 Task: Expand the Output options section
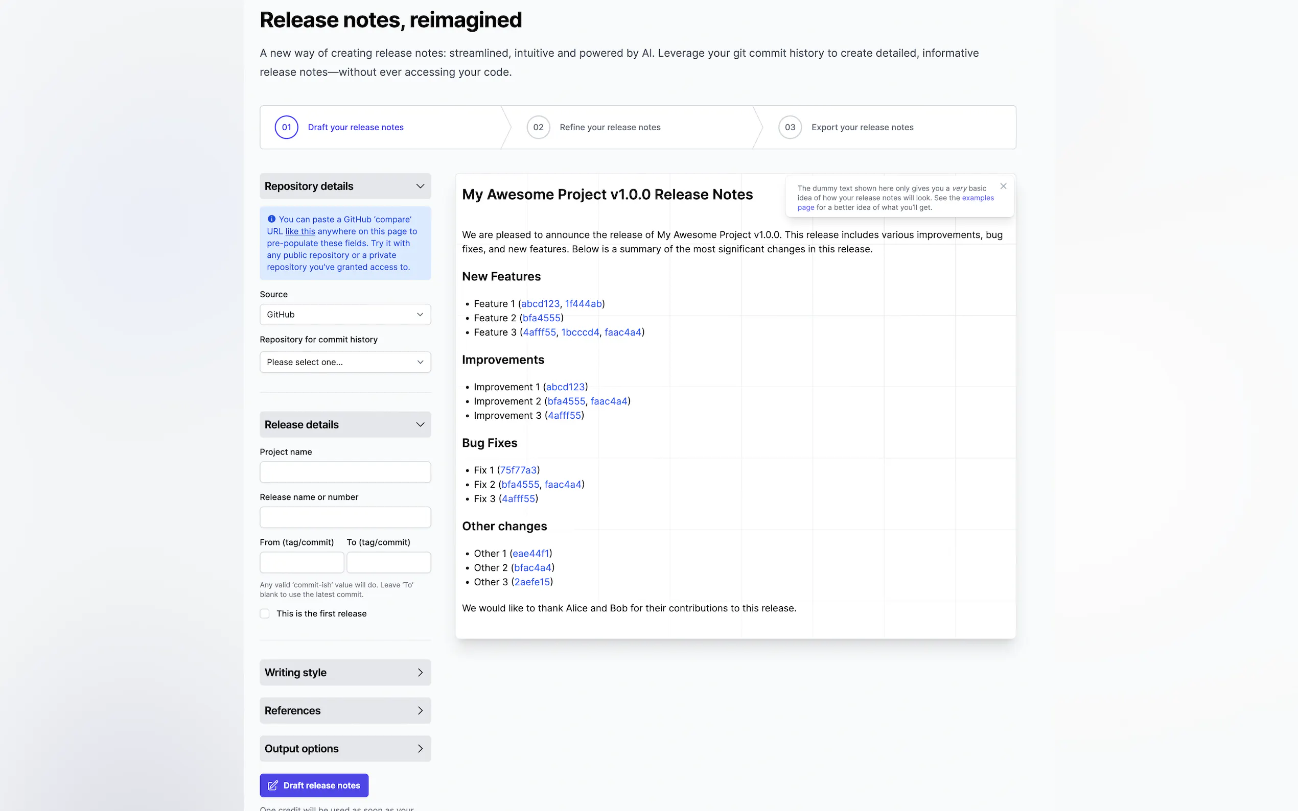coord(420,748)
